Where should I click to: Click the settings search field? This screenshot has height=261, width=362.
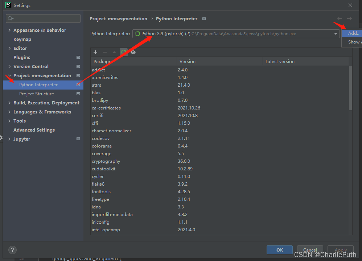tap(43, 18)
